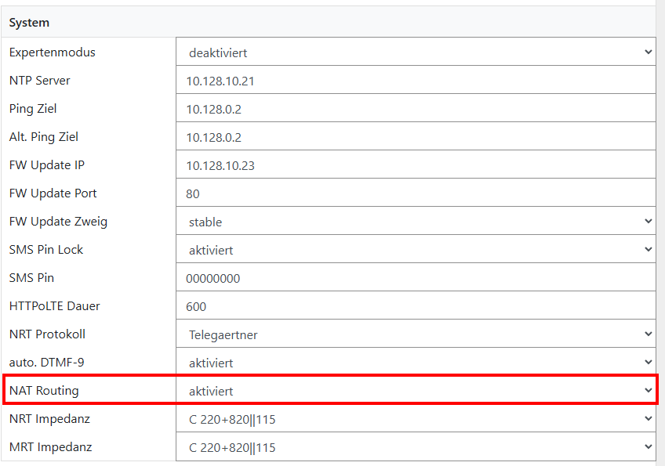Open the MRT Impedanz dropdown
The height and width of the screenshot is (466, 665).
416,447
